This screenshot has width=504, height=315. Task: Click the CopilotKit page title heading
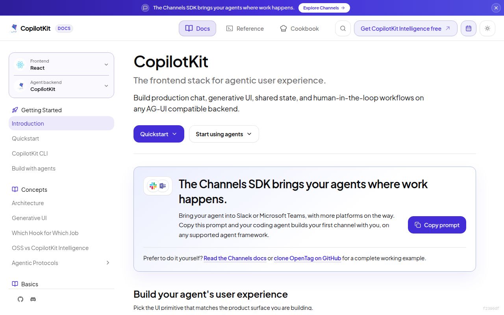click(x=171, y=61)
